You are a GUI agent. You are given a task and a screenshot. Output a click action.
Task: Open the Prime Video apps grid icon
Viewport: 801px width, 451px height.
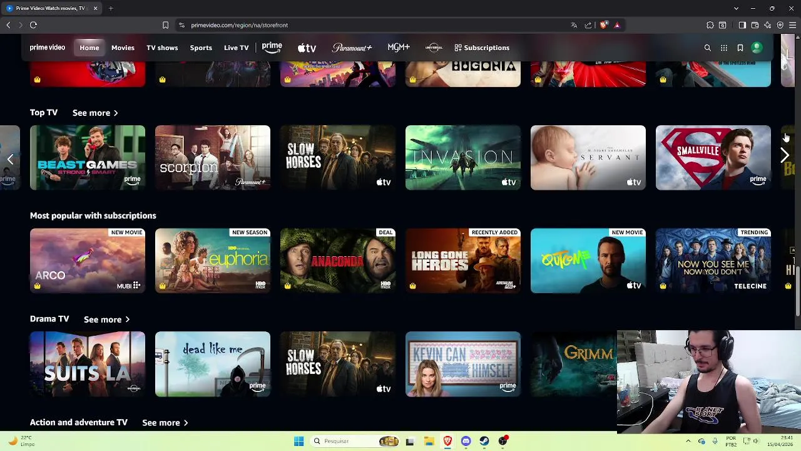[724, 48]
